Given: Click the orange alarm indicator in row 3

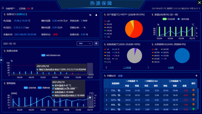Looking at the screenshot, I should (x=193, y=100).
